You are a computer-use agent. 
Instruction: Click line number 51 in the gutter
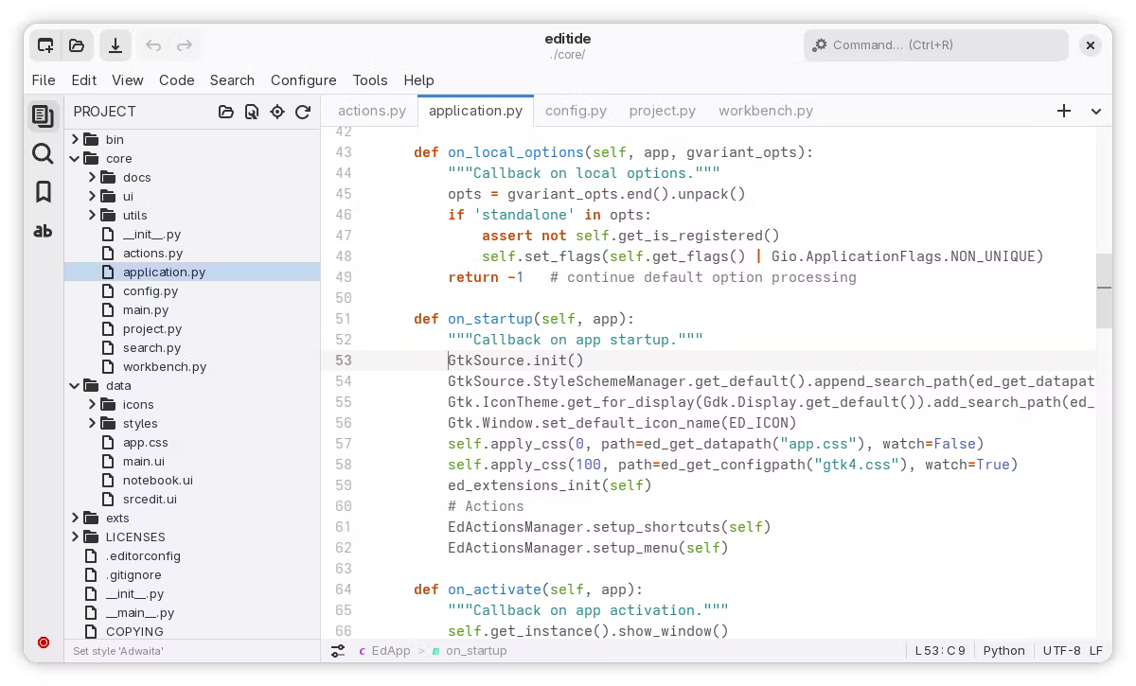pos(343,319)
